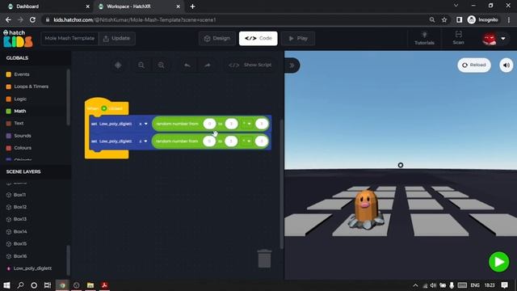This screenshot has width=517, height=291.
Task: Open a new browser tab
Action: (192, 6)
